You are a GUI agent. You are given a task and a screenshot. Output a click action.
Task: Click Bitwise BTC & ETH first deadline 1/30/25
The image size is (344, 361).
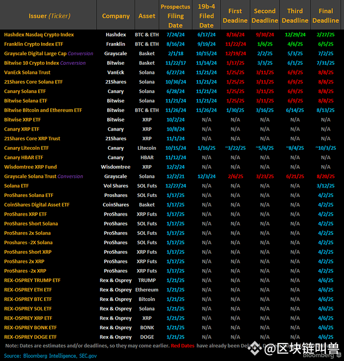[x=235, y=110]
